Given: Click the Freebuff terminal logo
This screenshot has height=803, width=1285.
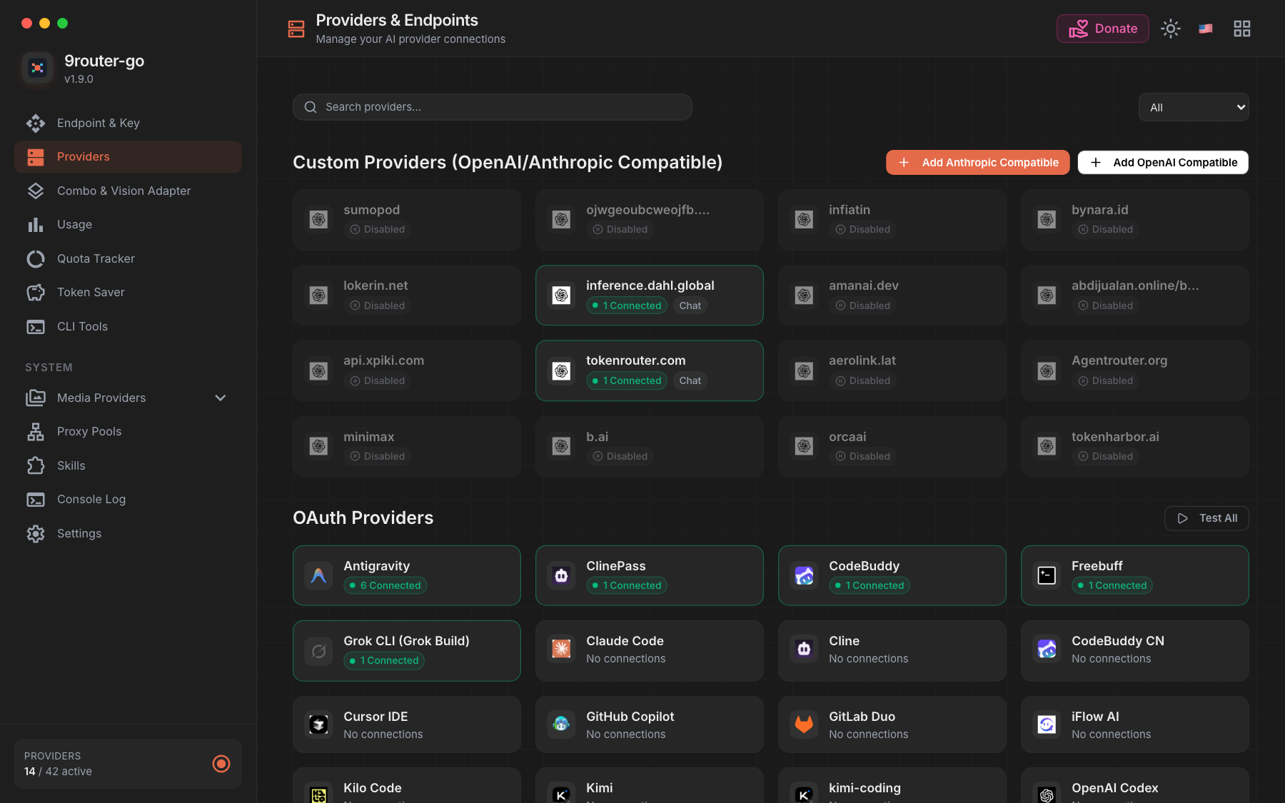Looking at the screenshot, I should pos(1047,575).
